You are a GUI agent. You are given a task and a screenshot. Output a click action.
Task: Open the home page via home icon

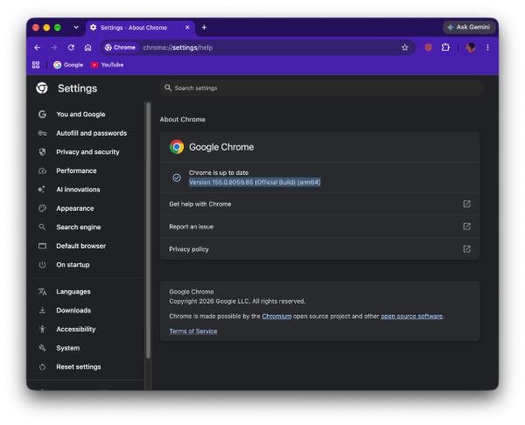pyautogui.click(x=87, y=47)
